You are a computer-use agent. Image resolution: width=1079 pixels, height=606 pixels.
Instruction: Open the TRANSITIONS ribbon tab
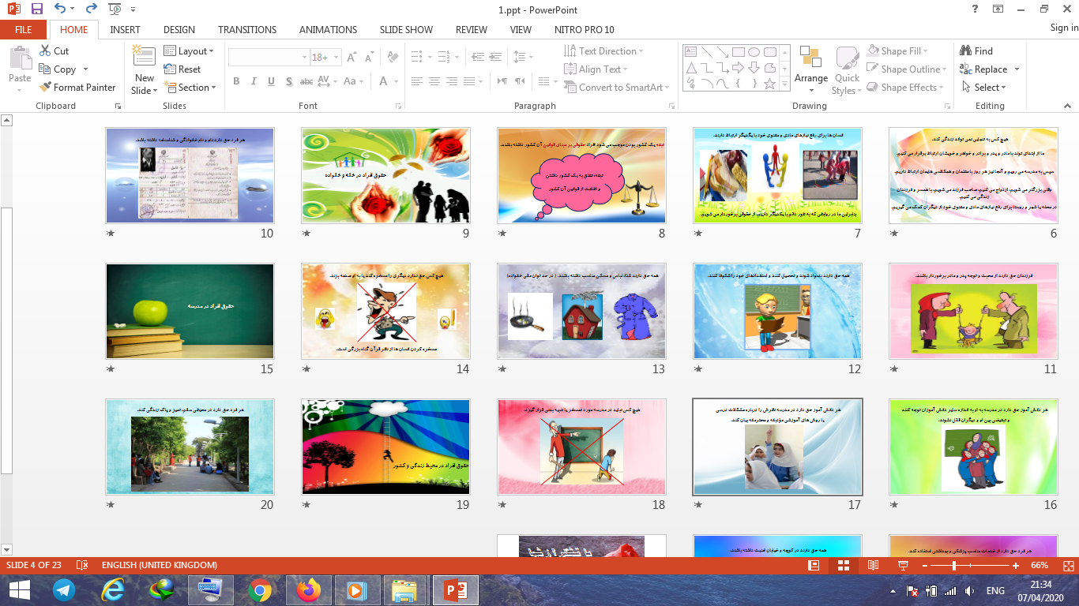tap(246, 29)
